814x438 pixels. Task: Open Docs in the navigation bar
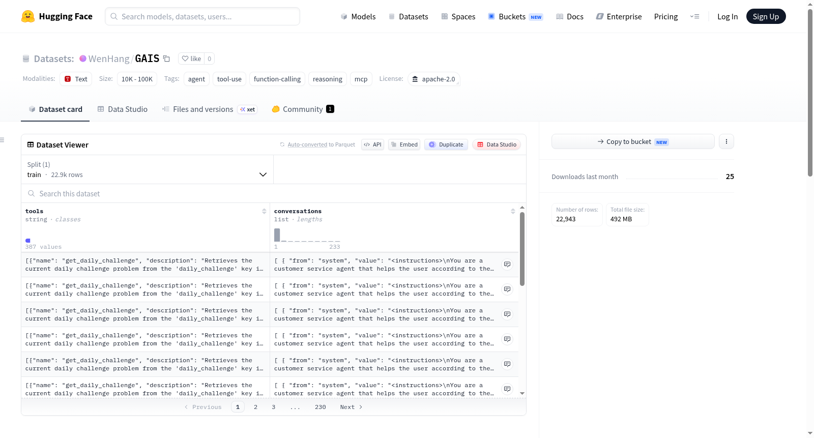pyautogui.click(x=570, y=16)
